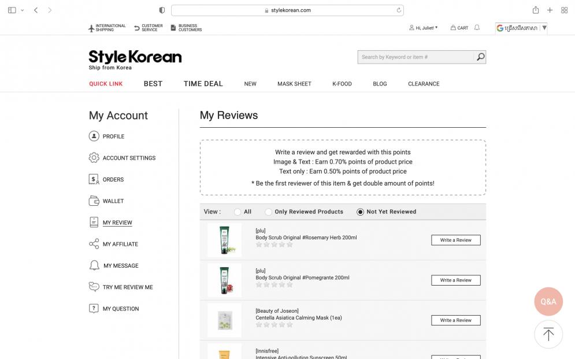
Task: Write a Review for Centella Asiatica Calming Mask
Action: 455,320
